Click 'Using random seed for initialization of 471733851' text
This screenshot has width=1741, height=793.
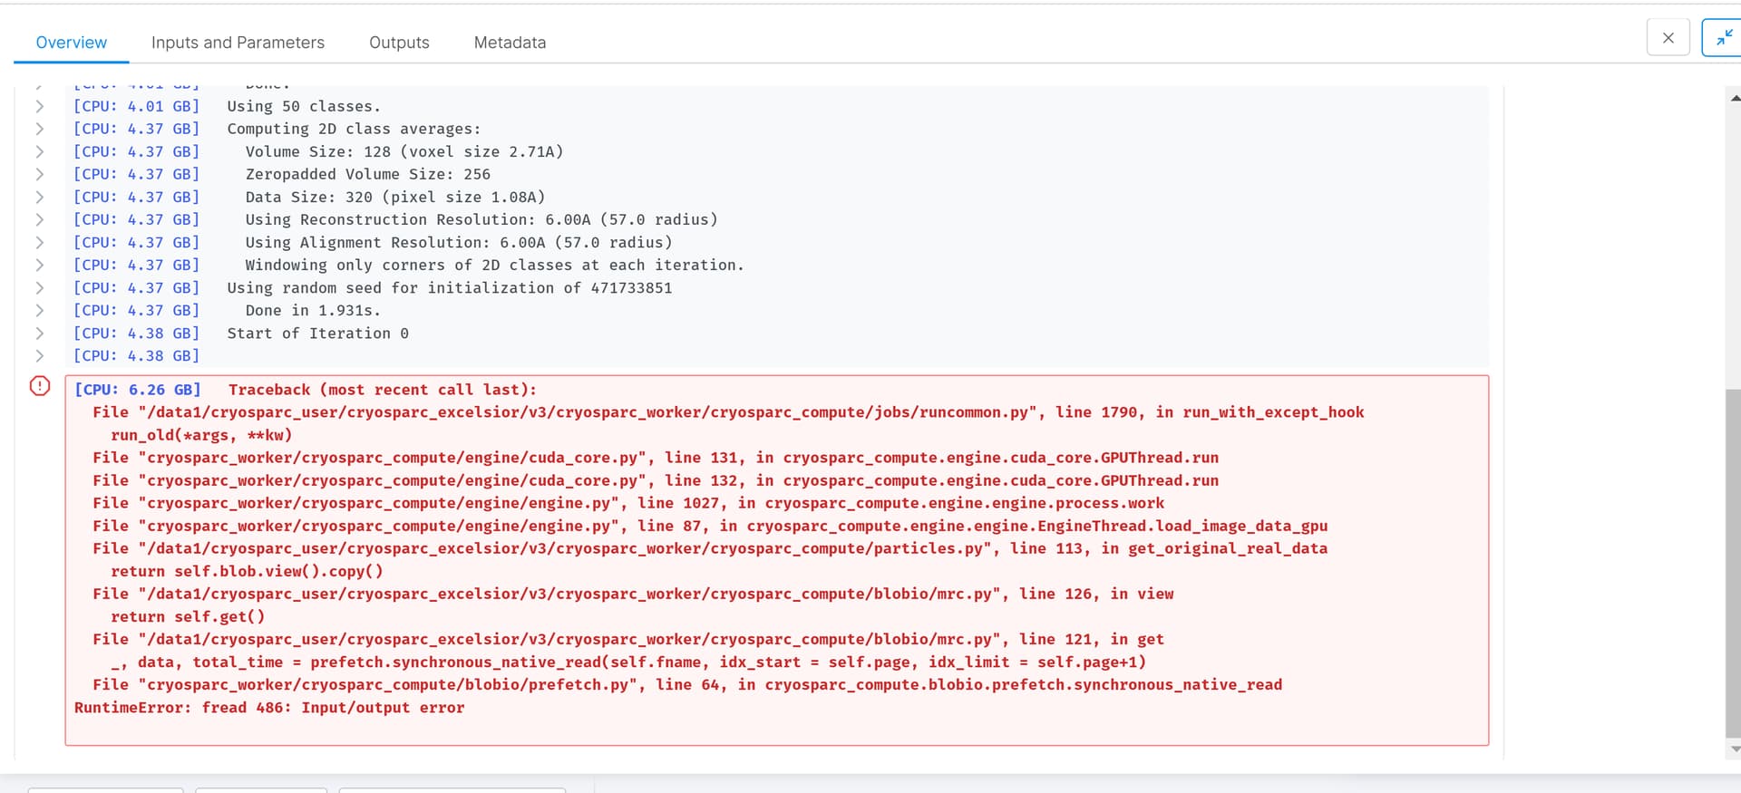coord(450,287)
